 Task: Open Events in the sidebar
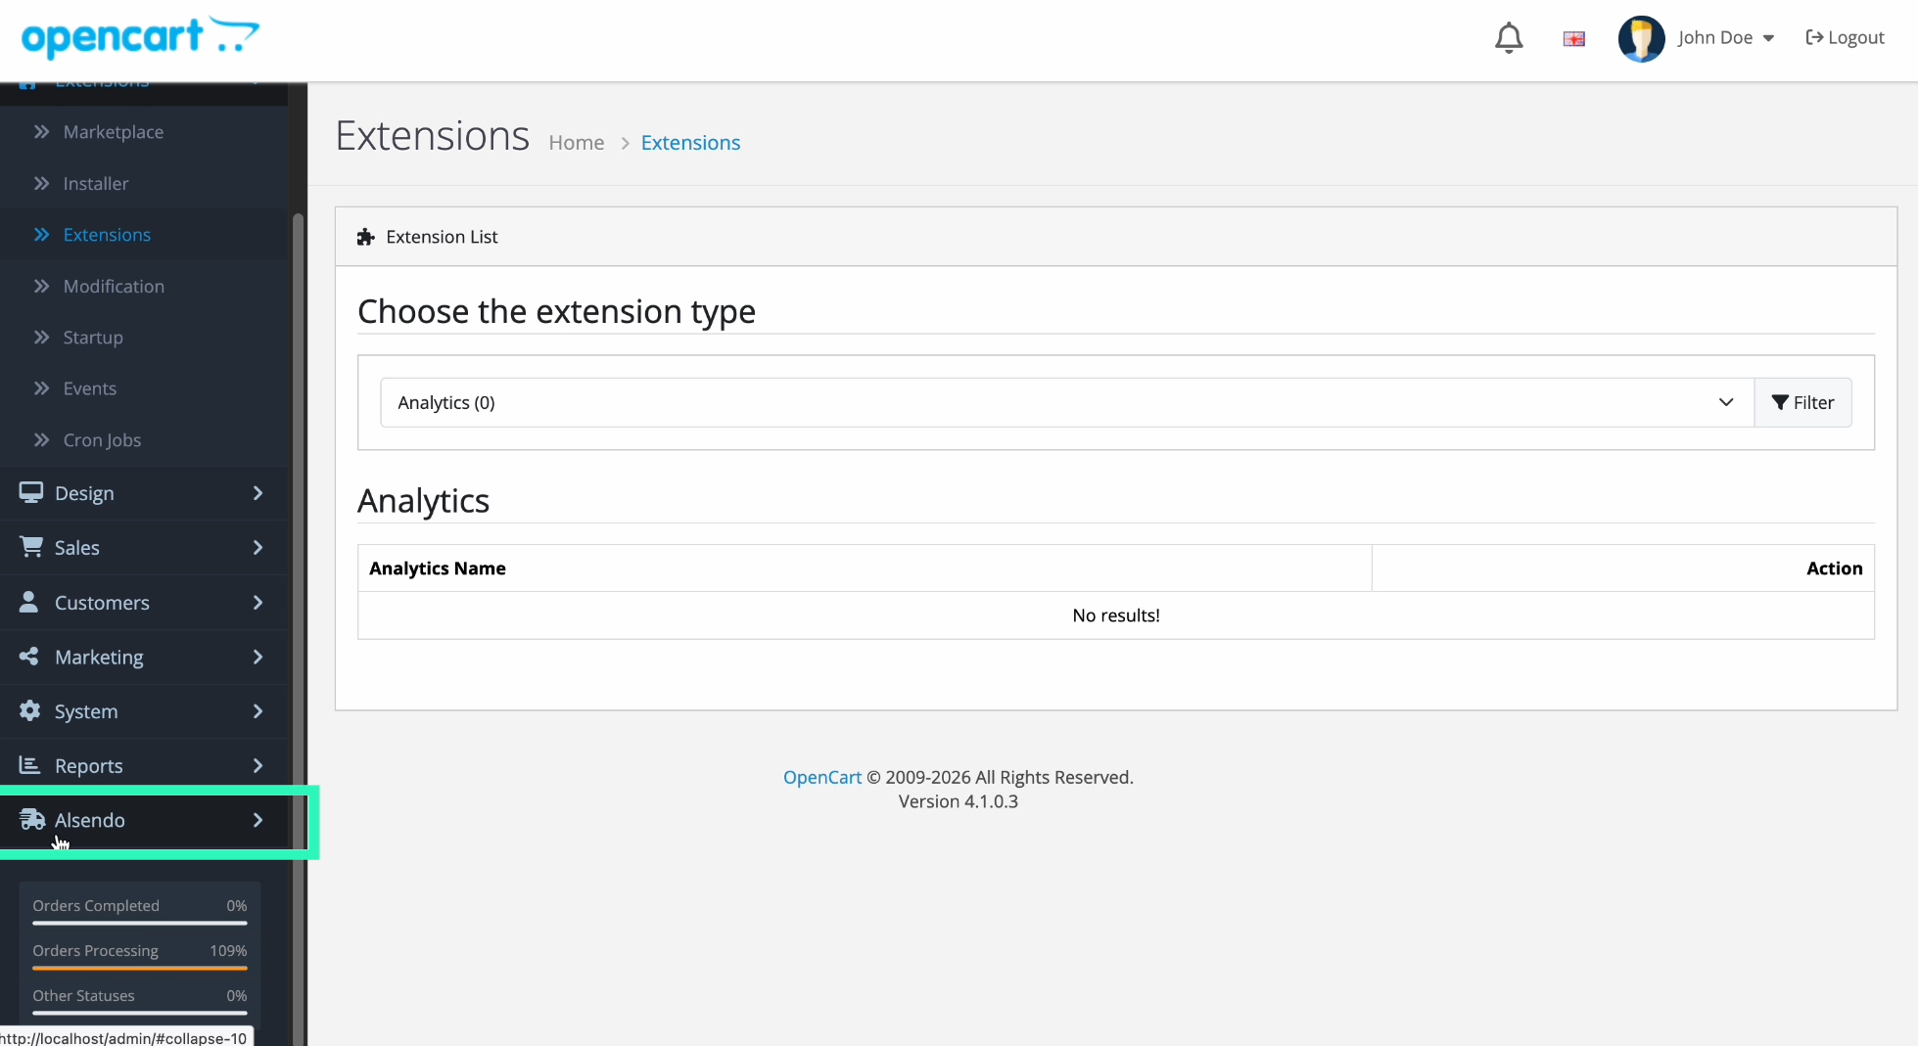[x=90, y=388]
